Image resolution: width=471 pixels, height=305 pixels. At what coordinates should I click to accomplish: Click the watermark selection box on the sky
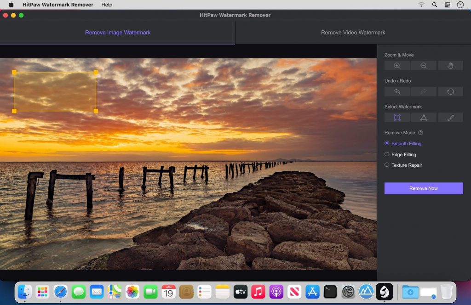[55, 90]
